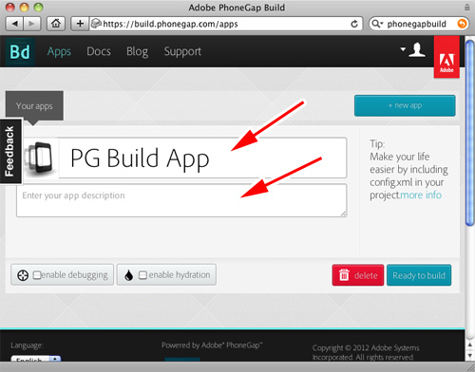This screenshot has width=475, height=372.
Task: Open the Apps navigation item
Action: (x=59, y=51)
